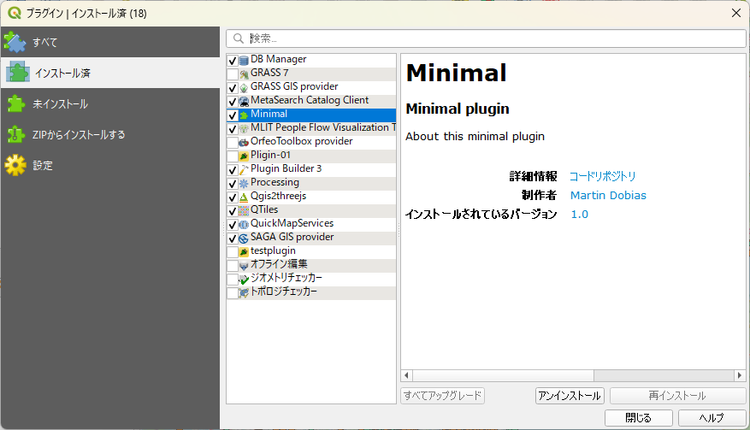Click the MLIT People Flow Visualization icon
This screenshot has height=430, width=750.
point(244,129)
